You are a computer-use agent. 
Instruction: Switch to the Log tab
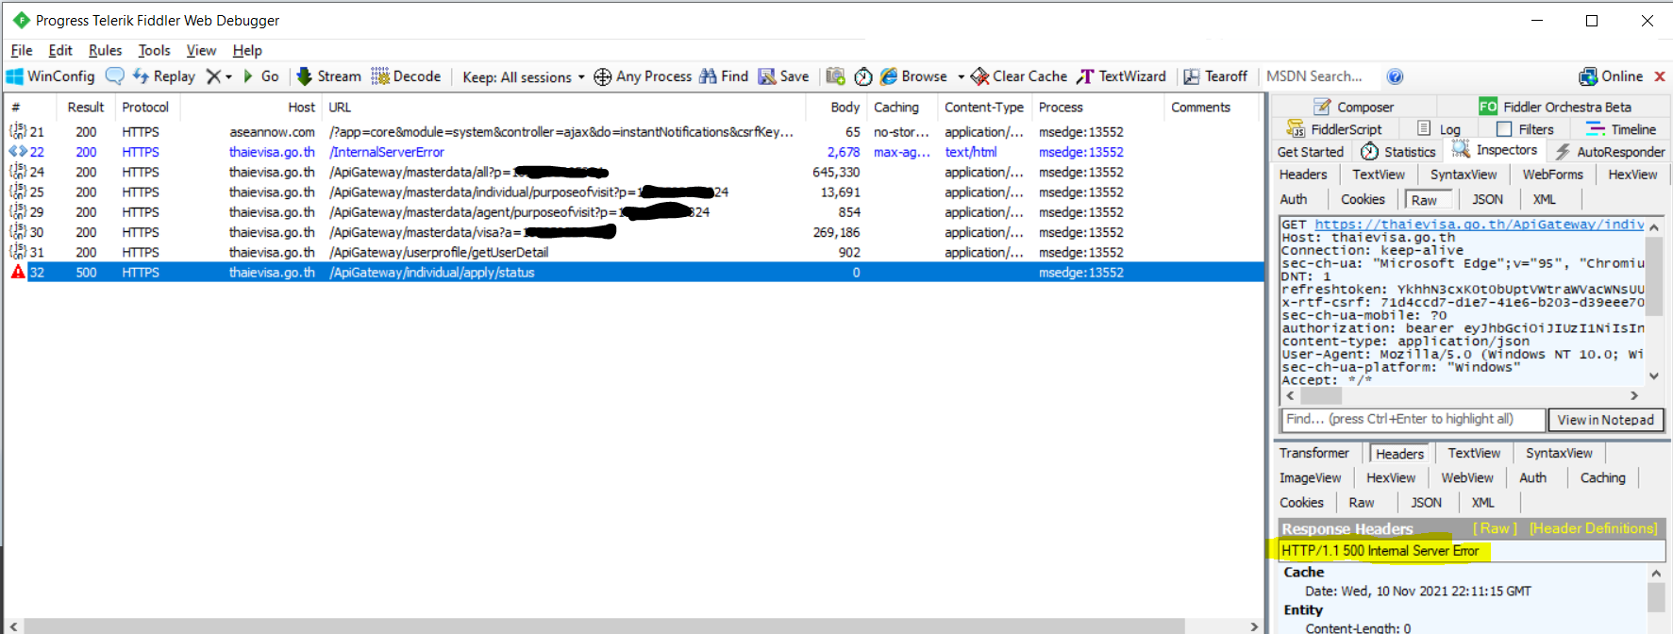(1440, 130)
